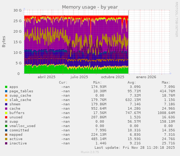Viewport: 180px width, 156px height.
Task: Click the 'buffers' legend label
Action: [x=17, y=113]
